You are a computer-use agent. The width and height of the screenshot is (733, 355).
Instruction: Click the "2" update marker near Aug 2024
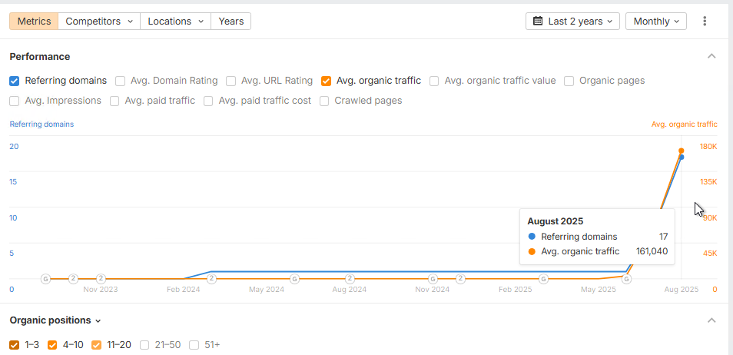pos(350,279)
